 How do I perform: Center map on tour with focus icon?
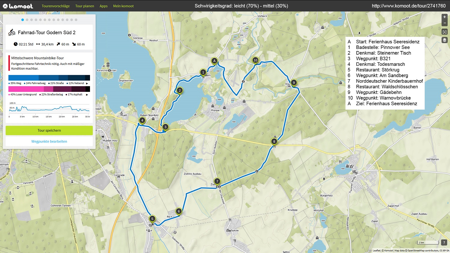pyautogui.click(x=445, y=32)
